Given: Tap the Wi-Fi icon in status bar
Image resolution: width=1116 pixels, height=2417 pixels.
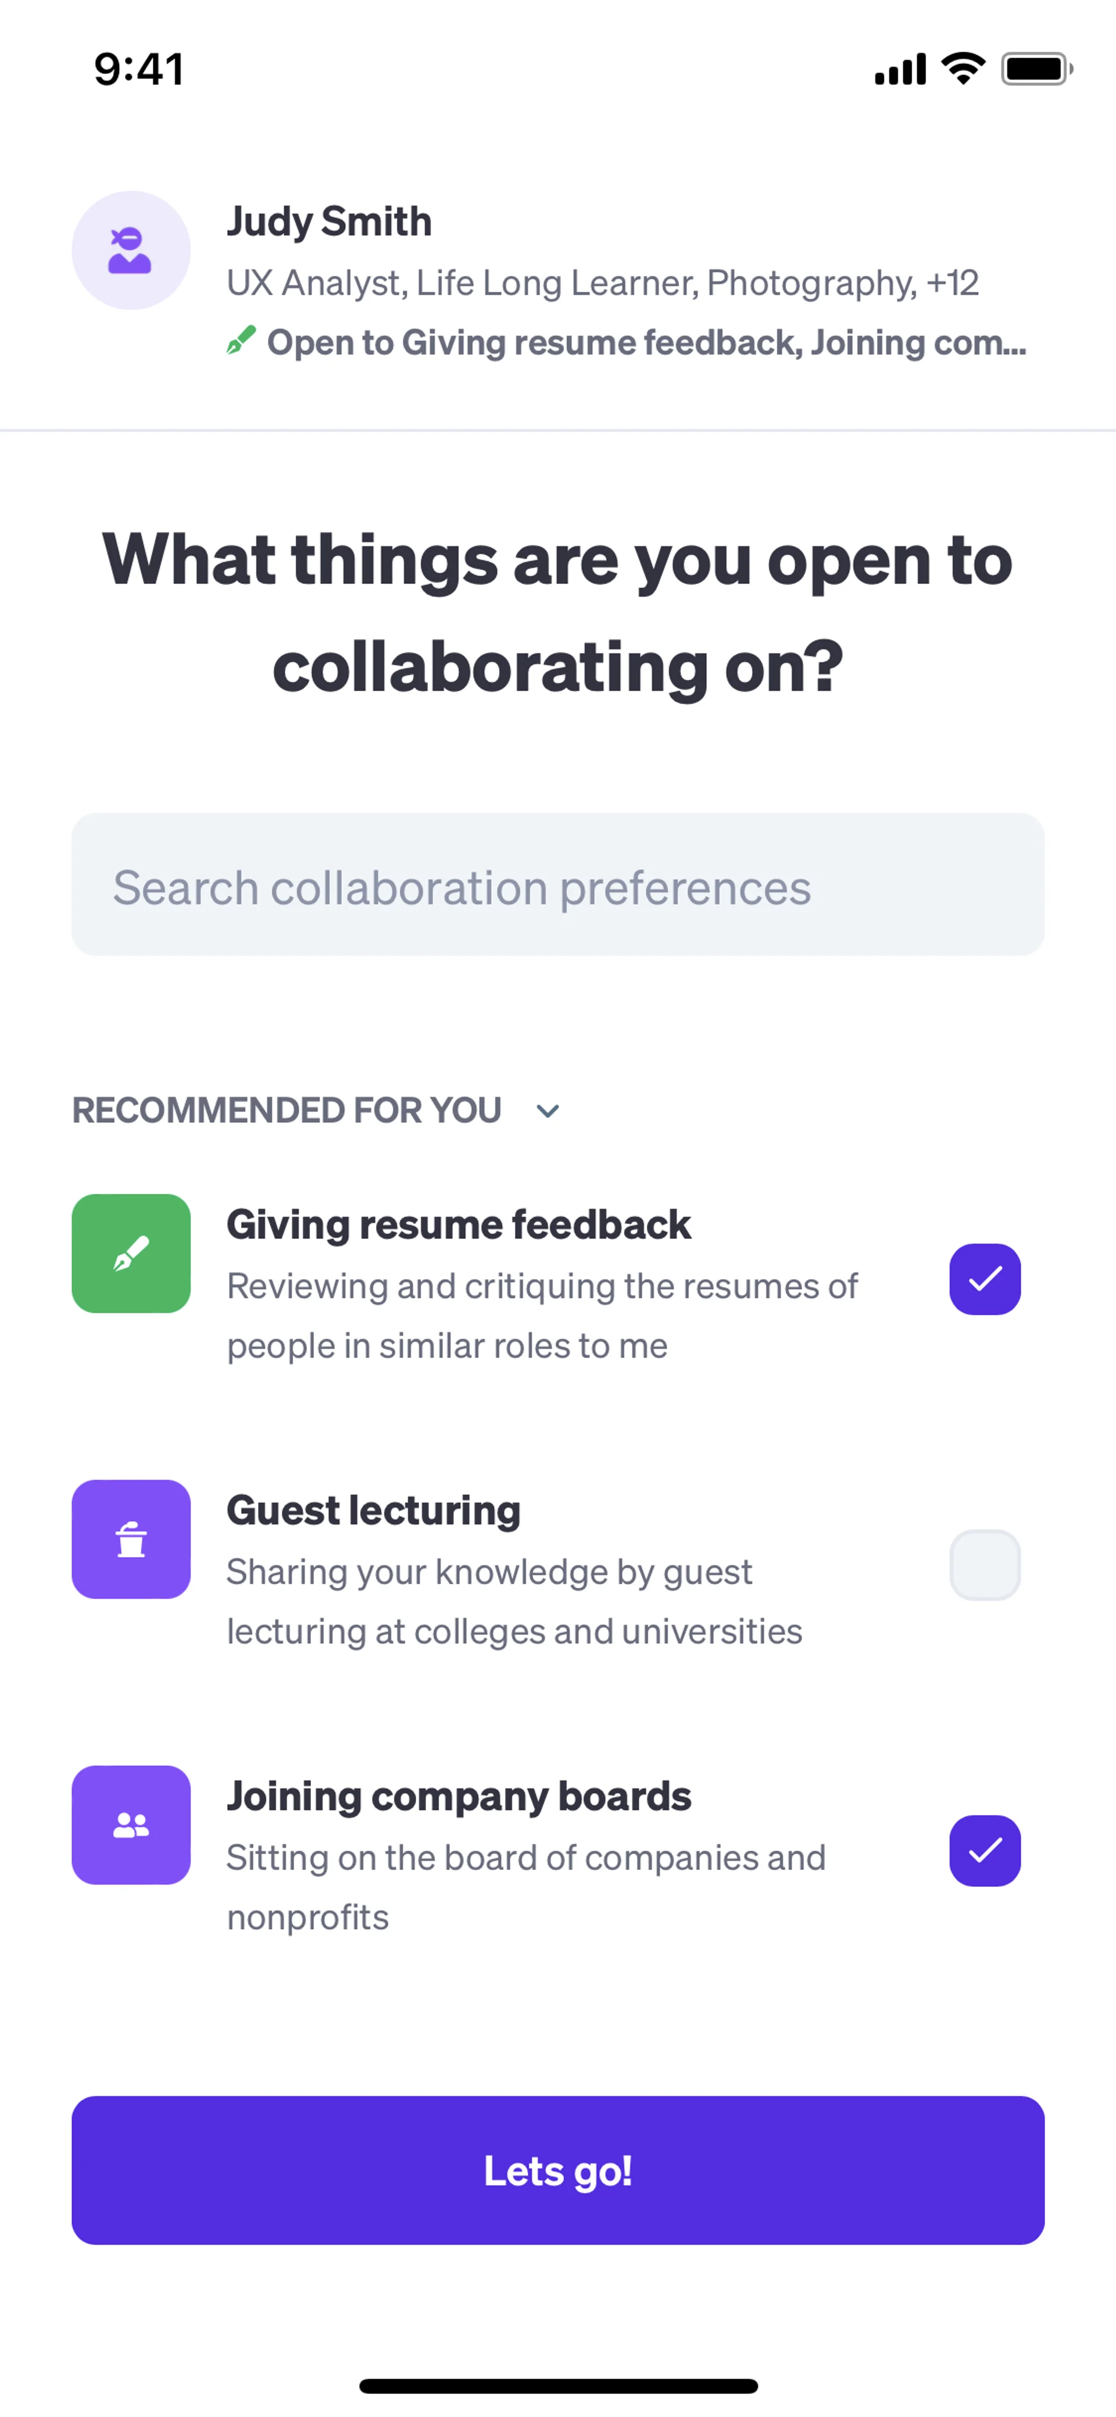Looking at the screenshot, I should [963, 69].
